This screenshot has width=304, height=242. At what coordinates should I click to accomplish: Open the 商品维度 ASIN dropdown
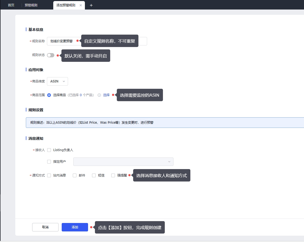57,81
